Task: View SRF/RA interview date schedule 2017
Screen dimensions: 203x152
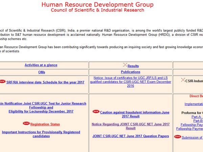Action: click(46, 82)
